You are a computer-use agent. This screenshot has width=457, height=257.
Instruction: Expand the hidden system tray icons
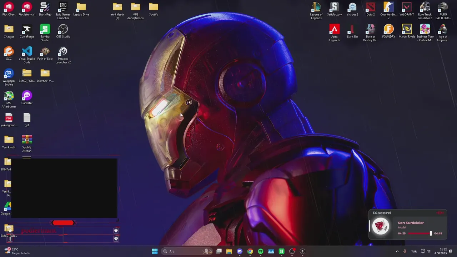pyautogui.click(x=397, y=251)
